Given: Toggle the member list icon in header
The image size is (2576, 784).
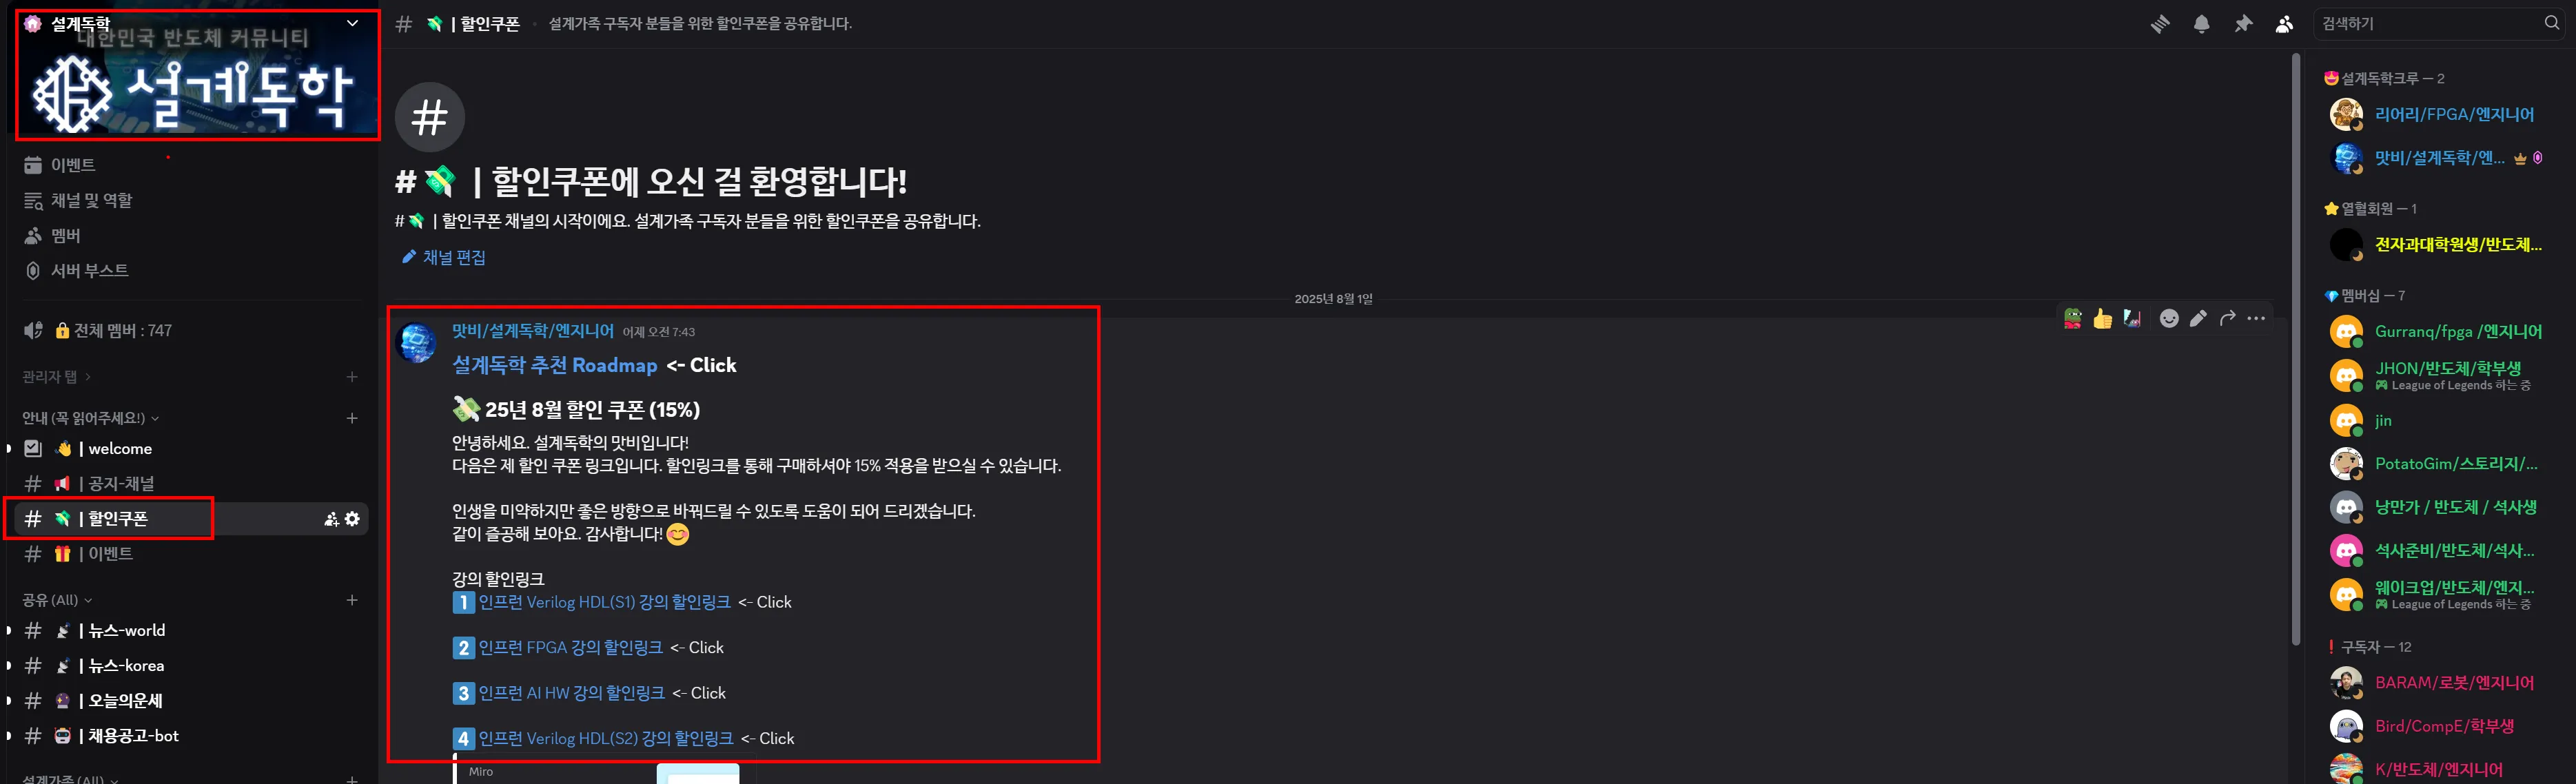Looking at the screenshot, I should click(2284, 24).
